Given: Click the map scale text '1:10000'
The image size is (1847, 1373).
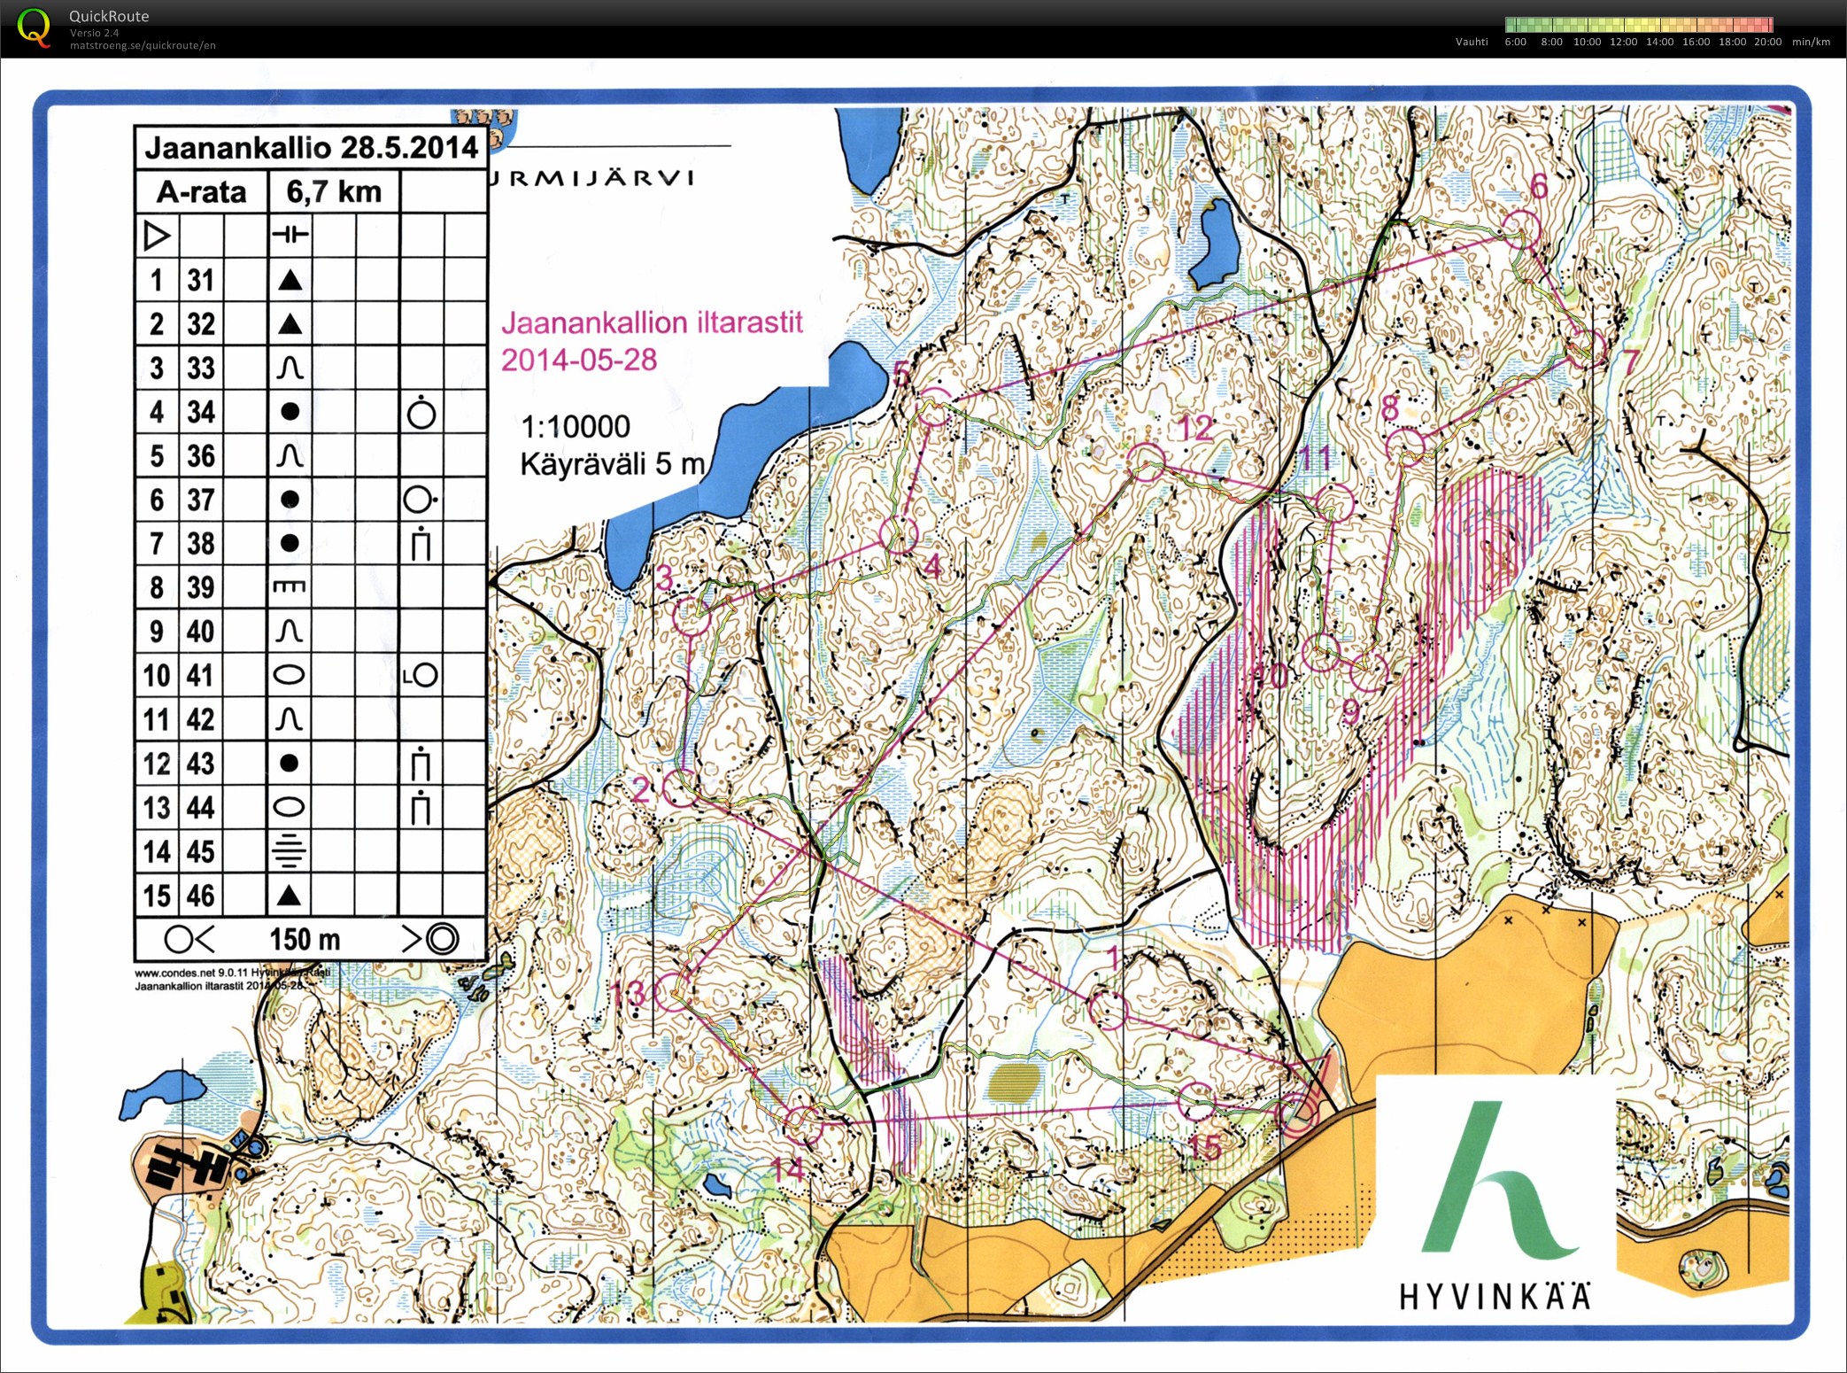Looking at the screenshot, I should point(576,427).
